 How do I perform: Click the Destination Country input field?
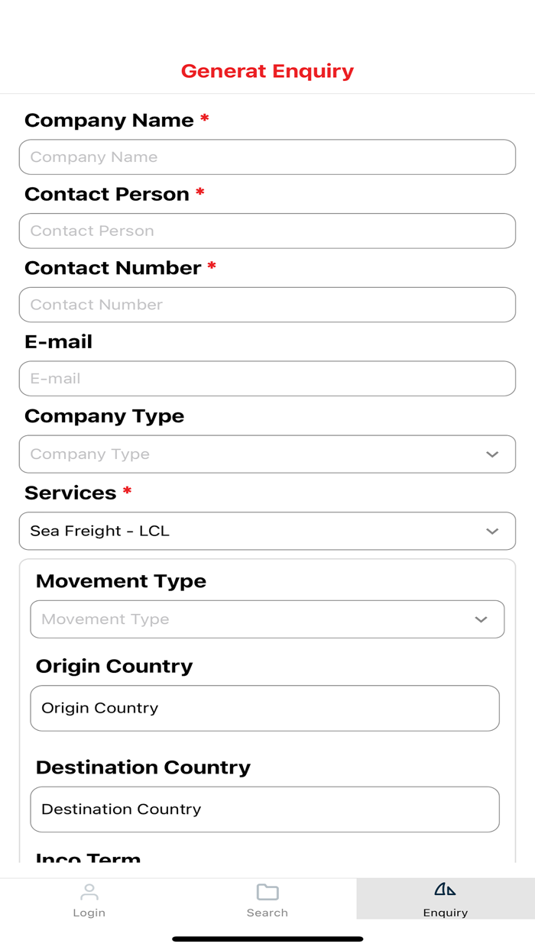[x=264, y=809]
